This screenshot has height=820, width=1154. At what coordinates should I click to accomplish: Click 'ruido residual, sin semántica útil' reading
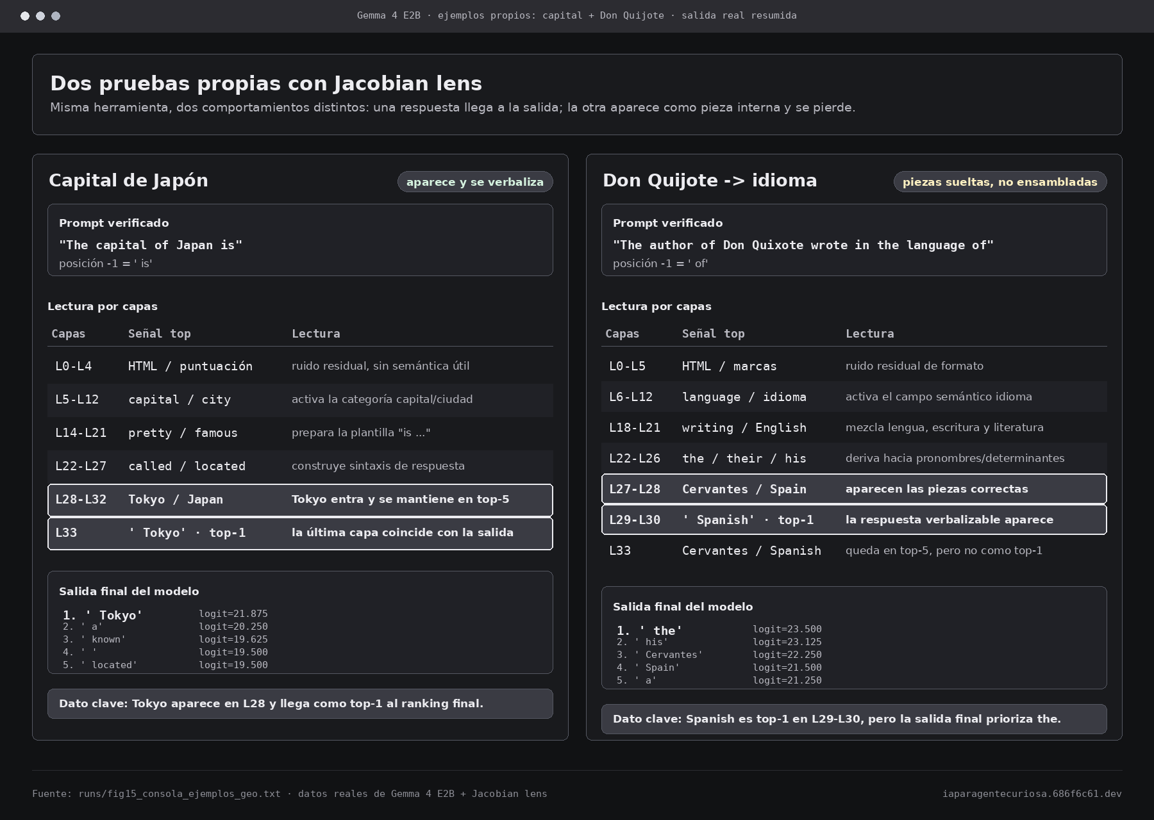pyautogui.click(x=381, y=366)
